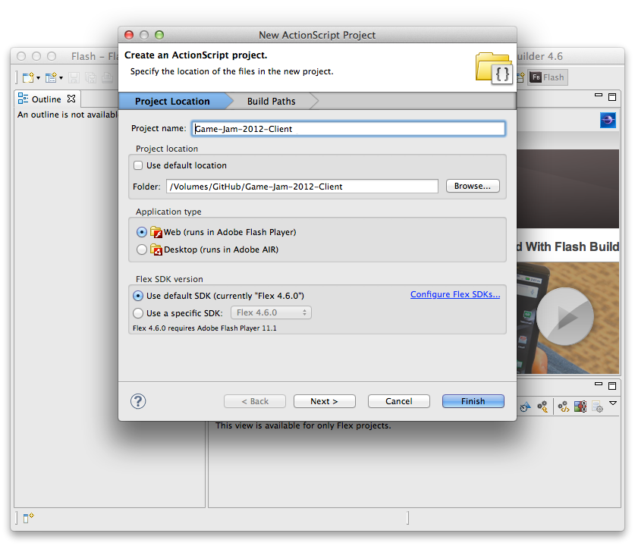
Task: Open the bottom panel view menu triangle
Action: point(613,403)
